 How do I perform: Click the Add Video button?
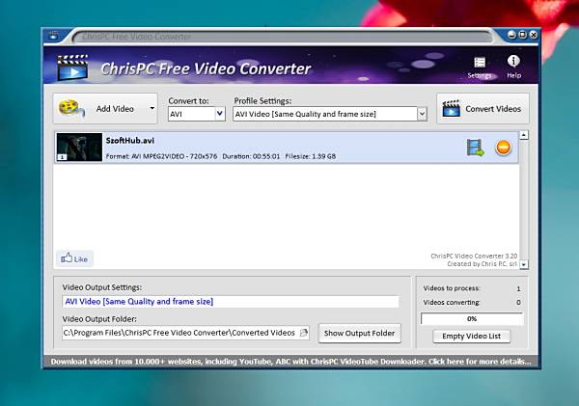coord(105,109)
